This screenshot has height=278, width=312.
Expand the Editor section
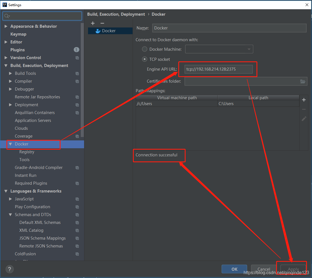[x=6, y=42]
